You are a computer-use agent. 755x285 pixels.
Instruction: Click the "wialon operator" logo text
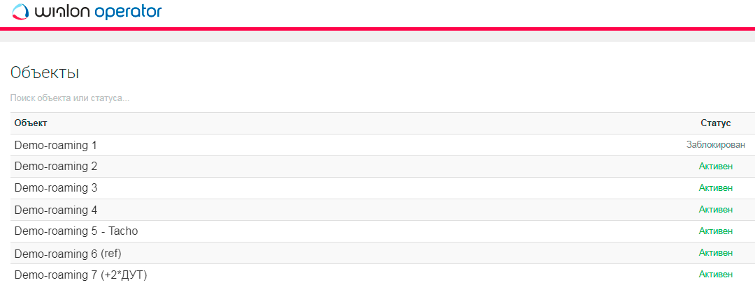coord(98,11)
